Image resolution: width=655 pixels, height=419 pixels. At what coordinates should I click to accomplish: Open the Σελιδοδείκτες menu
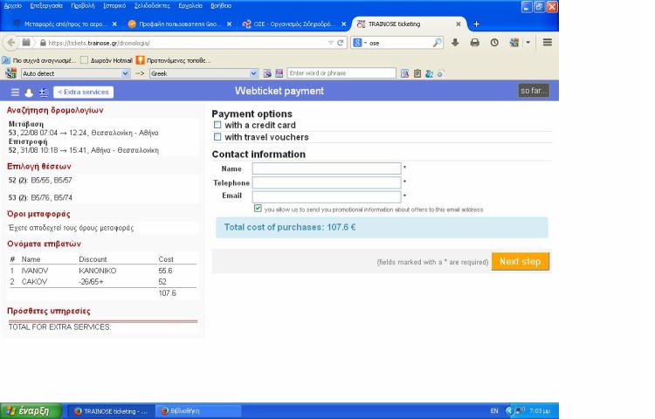pos(152,6)
